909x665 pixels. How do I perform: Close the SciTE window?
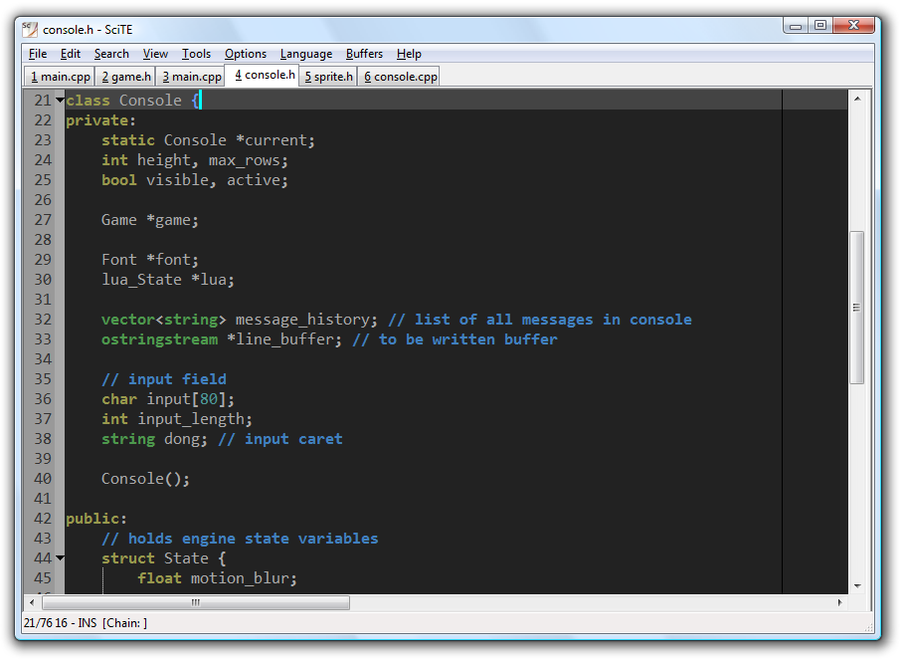[x=853, y=26]
